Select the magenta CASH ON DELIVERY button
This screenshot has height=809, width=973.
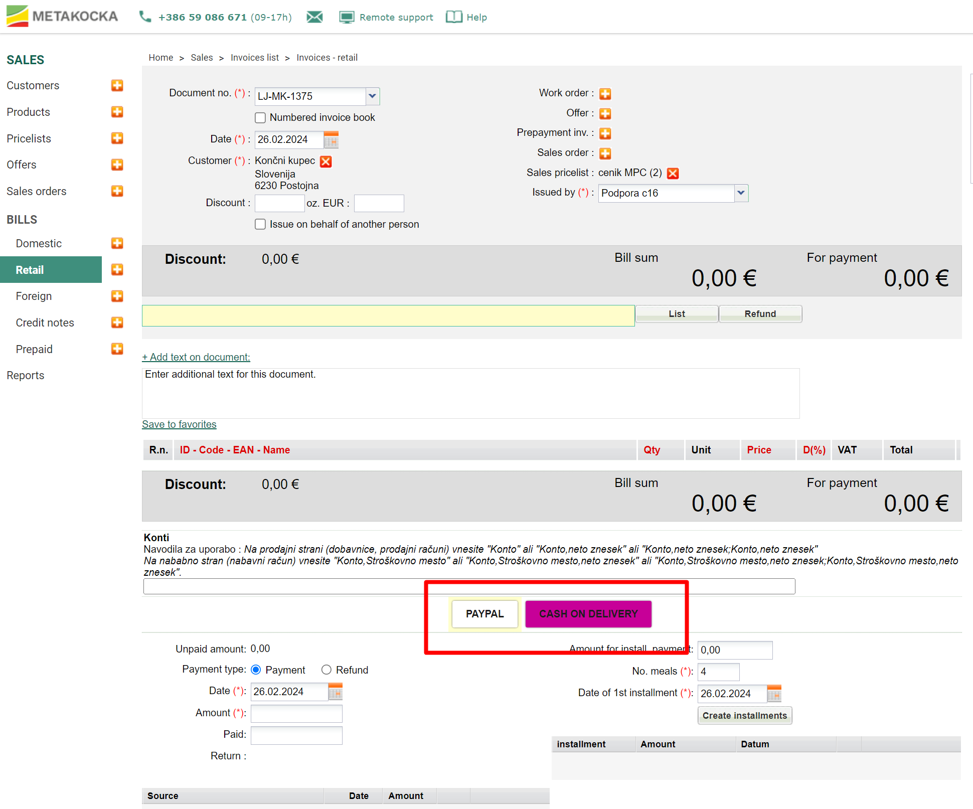[x=588, y=614]
